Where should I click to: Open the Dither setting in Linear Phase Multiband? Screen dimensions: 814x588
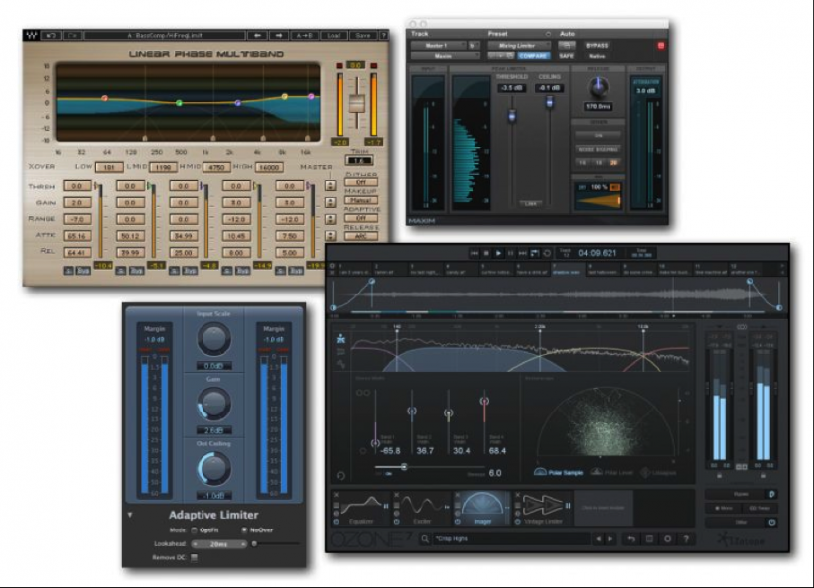360,182
